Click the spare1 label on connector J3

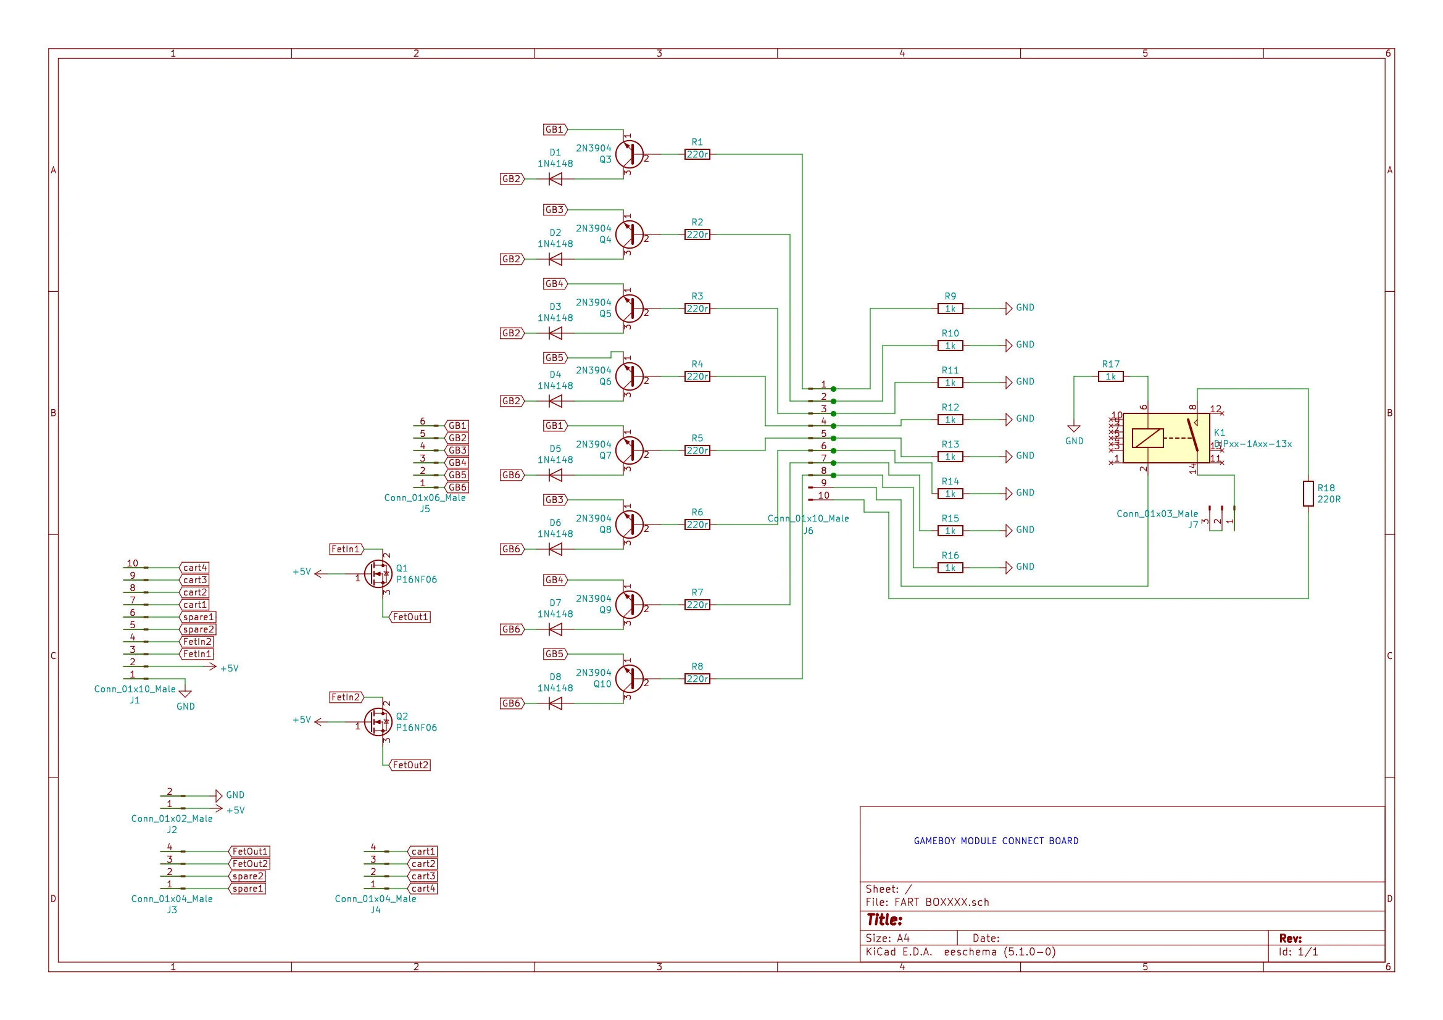click(247, 889)
